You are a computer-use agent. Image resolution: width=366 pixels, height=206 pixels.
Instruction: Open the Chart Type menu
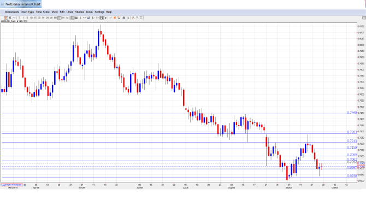(27, 12)
